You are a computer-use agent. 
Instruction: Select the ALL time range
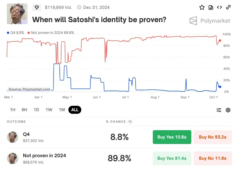point(75,110)
